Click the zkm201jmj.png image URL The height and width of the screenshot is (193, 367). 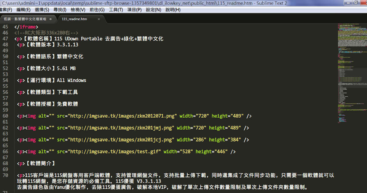[x=121, y=128]
